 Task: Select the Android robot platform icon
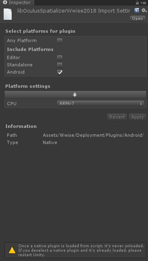[75, 95]
